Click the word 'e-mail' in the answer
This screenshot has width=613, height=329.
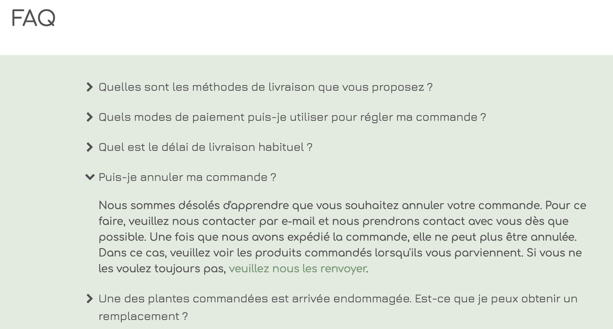pos(298,222)
